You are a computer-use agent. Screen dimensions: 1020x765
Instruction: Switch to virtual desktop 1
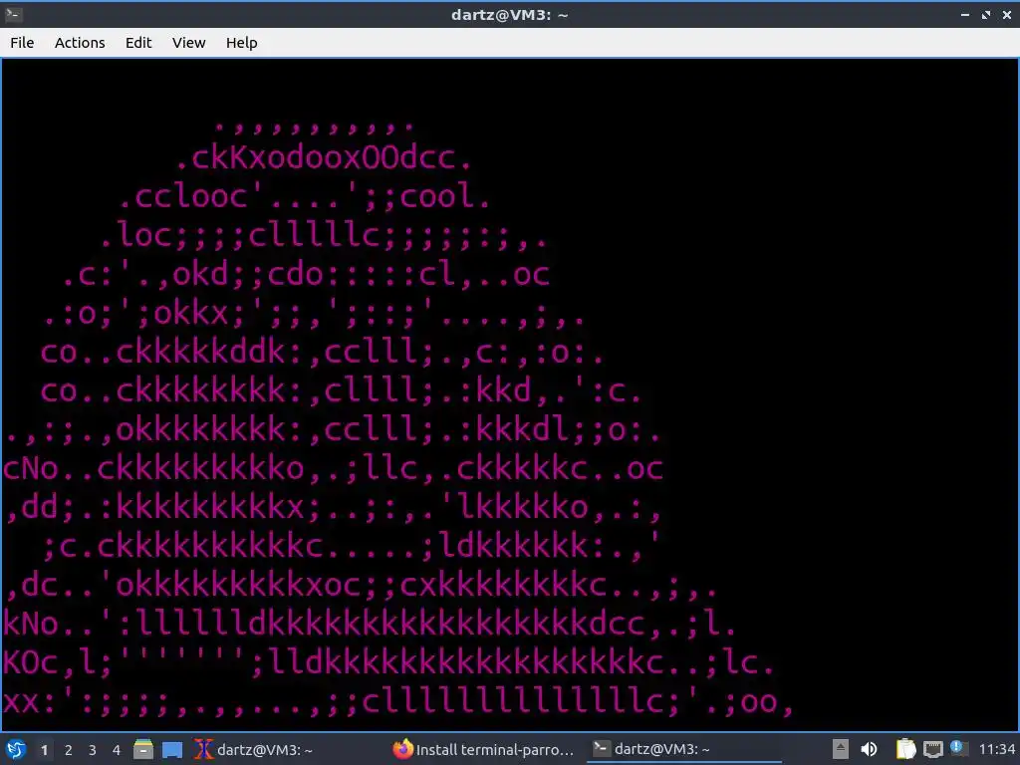pyautogui.click(x=44, y=750)
